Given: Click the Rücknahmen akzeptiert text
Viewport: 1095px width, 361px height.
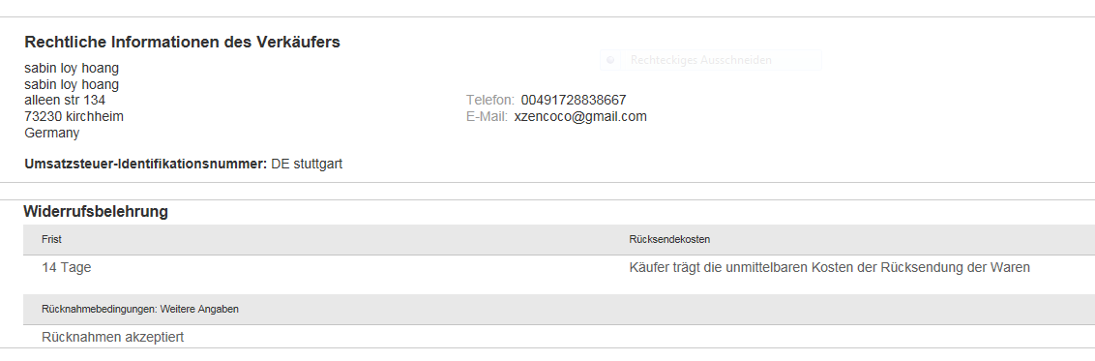Looking at the screenshot, I should (x=113, y=337).
